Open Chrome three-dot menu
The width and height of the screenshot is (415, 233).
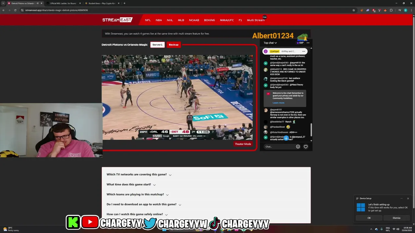(411, 10)
